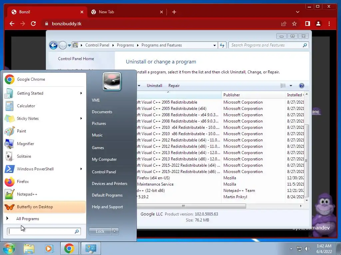The height and width of the screenshot is (255, 341).
Task: Open Sticky Notes in Start menu
Action: [x=45, y=119]
